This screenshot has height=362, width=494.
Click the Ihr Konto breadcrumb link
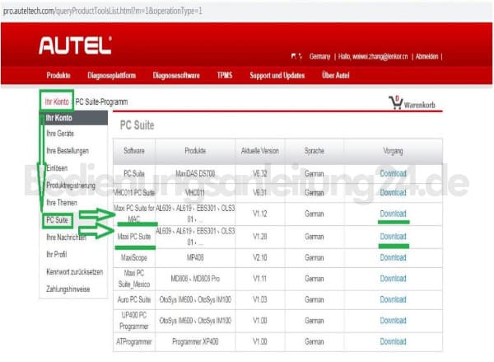(57, 101)
